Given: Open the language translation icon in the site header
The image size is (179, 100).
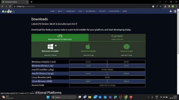Looking at the screenshot, I should point(175,11).
